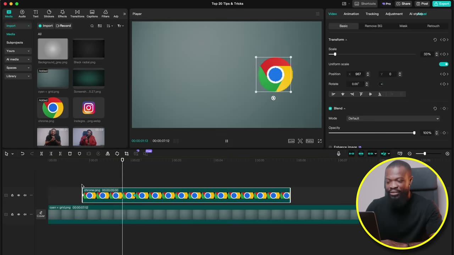Expand more top toolbar panels chevron
The height and width of the screenshot is (255, 454).
(x=124, y=14)
